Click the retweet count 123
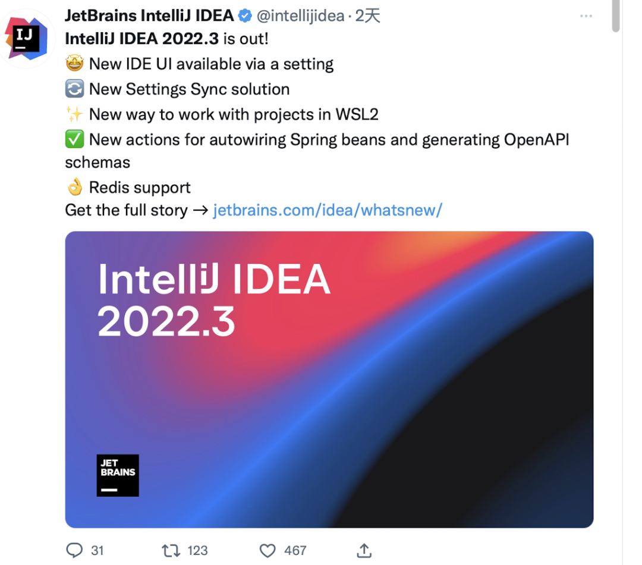Image resolution: width=642 pixels, height=565 pixels. pos(197,551)
